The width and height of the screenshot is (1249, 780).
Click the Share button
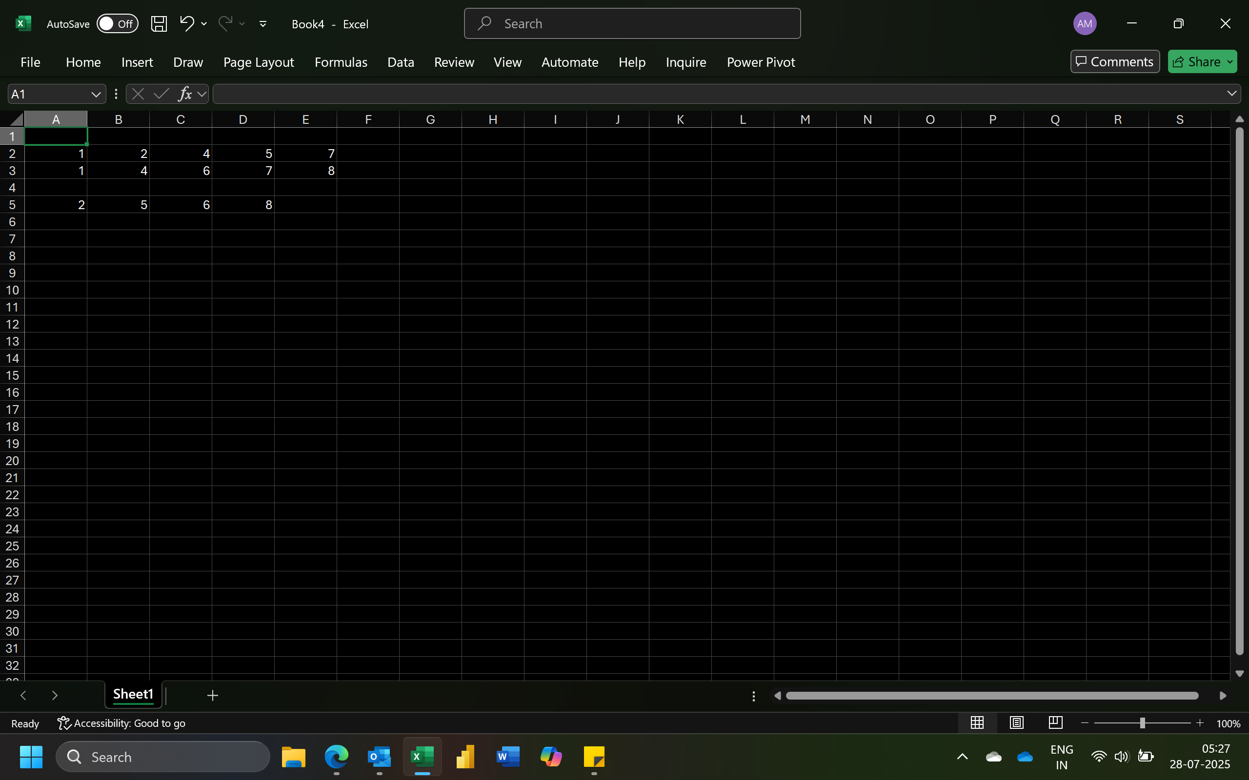click(1196, 62)
